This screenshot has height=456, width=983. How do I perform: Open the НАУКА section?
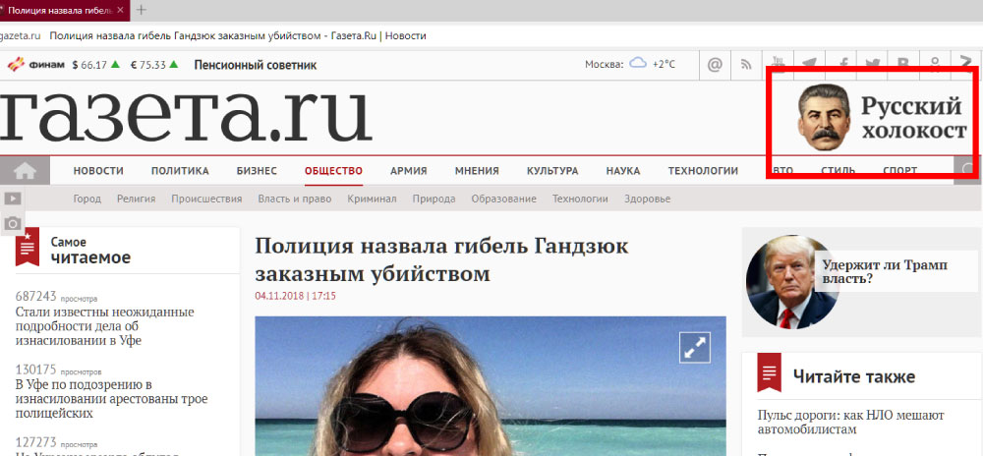click(623, 170)
